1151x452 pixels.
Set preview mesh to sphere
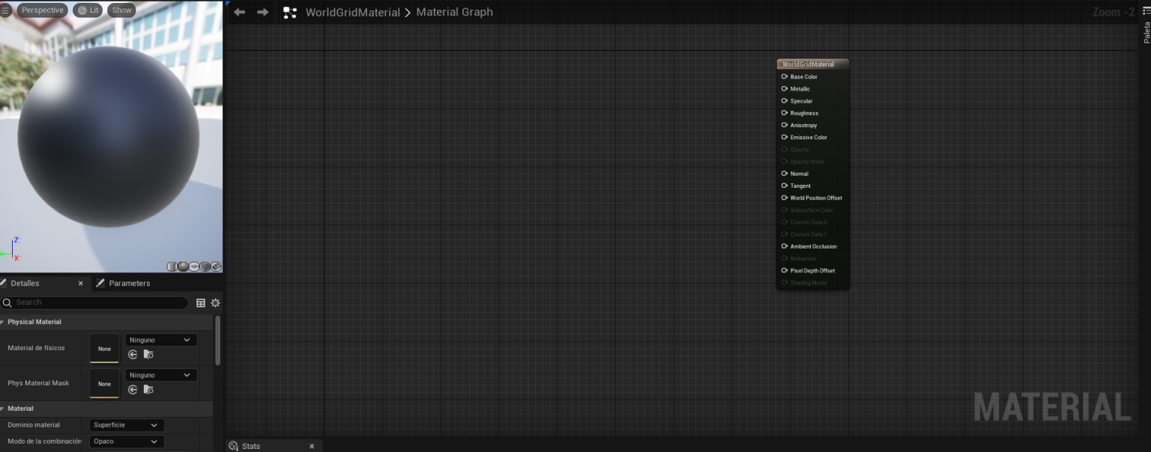click(183, 266)
